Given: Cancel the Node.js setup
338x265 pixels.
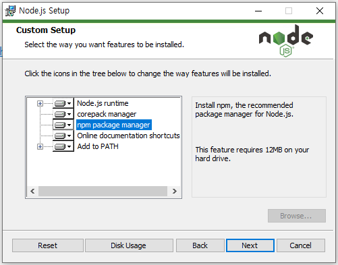Looking at the screenshot, I should click(x=301, y=245).
